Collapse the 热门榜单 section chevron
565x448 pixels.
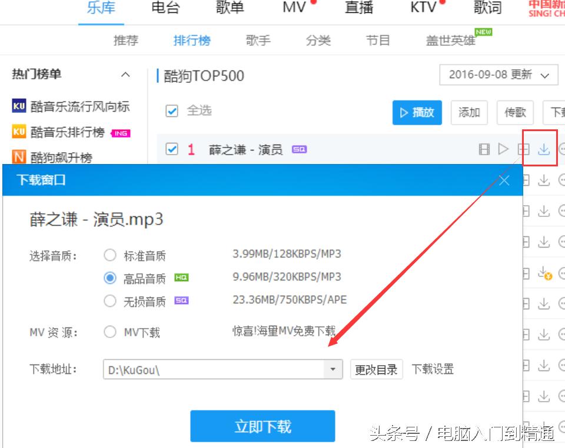pyautogui.click(x=125, y=75)
